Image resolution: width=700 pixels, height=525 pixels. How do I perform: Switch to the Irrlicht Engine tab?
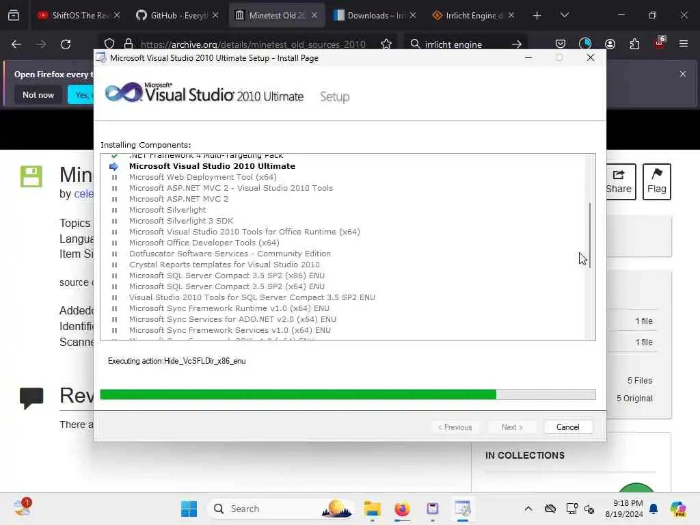[x=473, y=16]
